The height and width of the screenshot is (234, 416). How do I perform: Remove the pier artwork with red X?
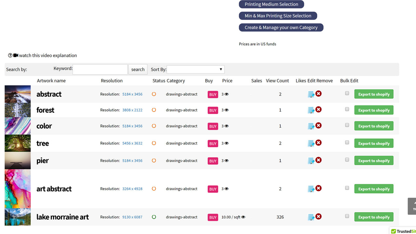point(318,160)
